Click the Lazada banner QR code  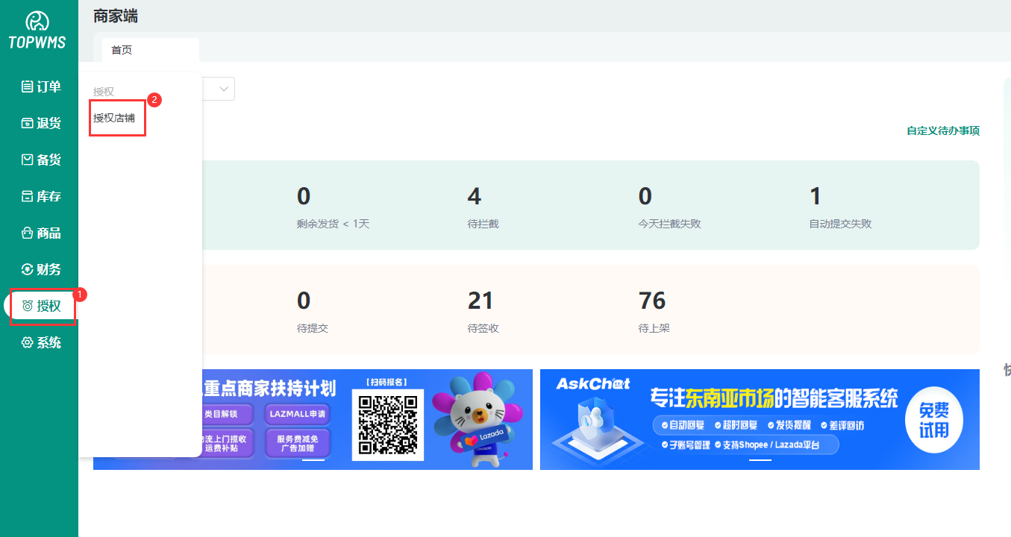click(387, 424)
